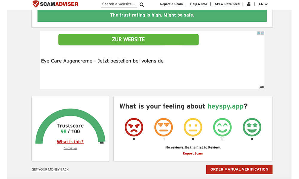The height and width of the screenshot is (179, 299).
Task: Dismiss the advertisement with the X
Action: tap(263, 33)
